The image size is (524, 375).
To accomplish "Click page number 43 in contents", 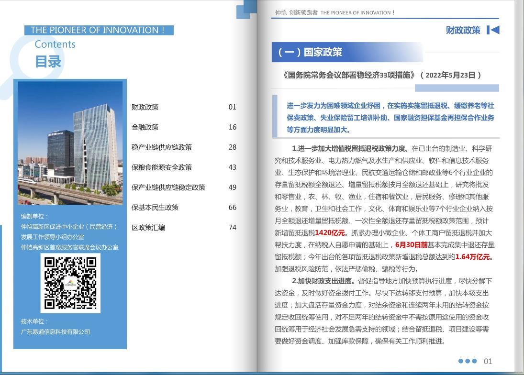I will point(232,167).
